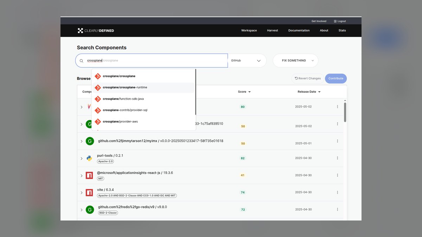Click the git icon beside crossplane/provider-aws
Screen dimensions: 422x237
pos(98,121)
